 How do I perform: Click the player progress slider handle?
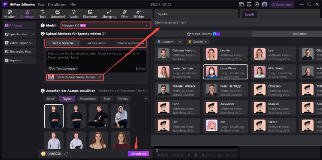(157, 150)
